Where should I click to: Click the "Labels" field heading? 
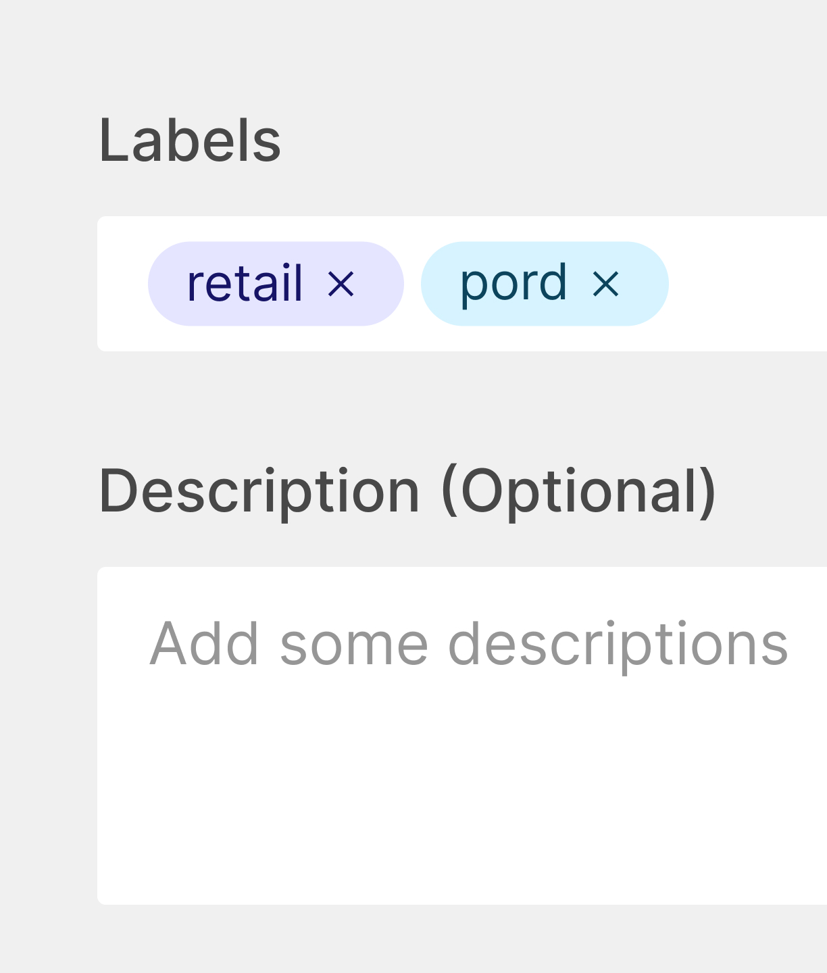(x=190, y=140)
